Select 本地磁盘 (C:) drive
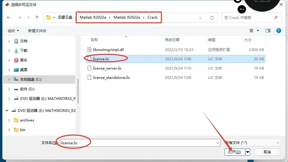Screen dimensions: 288x162 (x=31, y=79)
